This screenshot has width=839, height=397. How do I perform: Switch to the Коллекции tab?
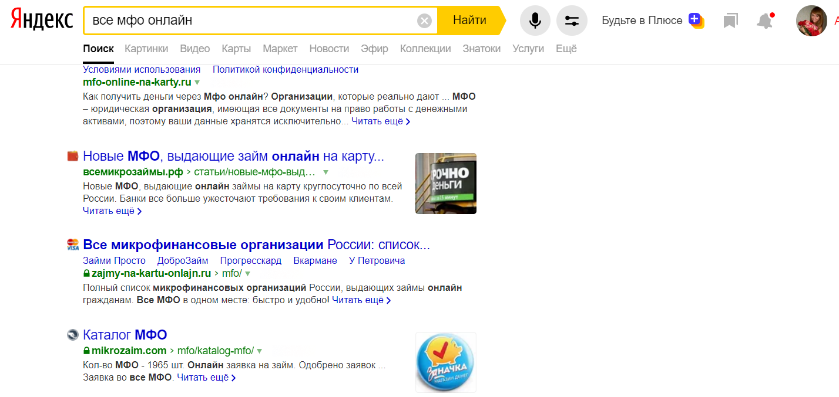(425, 49)
